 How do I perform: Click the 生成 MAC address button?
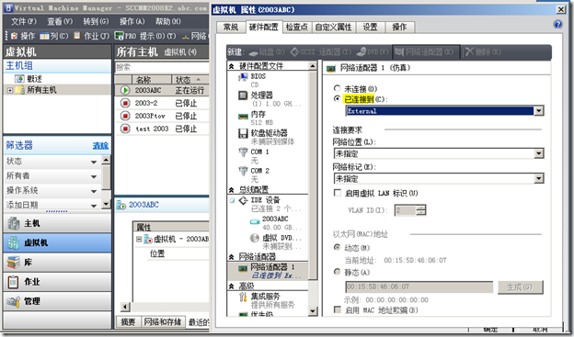coord(521,286)
